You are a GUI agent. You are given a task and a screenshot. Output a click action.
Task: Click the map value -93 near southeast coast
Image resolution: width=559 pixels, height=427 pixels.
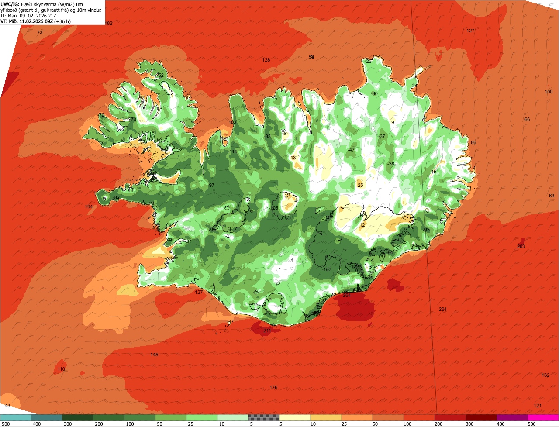pos(426,230)
